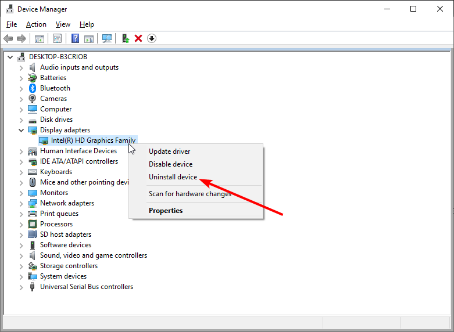Expand the Cameras category arrow
This screenshot has width=454, height=332.
21,99
